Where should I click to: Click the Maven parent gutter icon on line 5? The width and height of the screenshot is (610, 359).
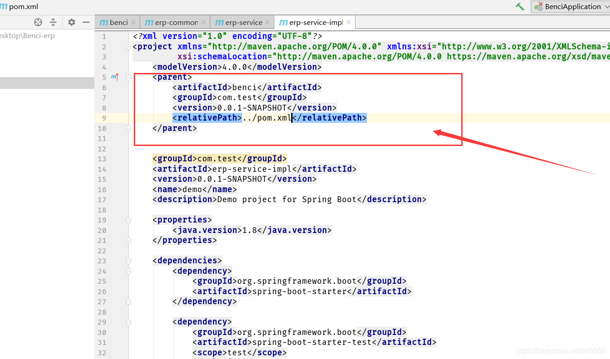click(115, 77)
